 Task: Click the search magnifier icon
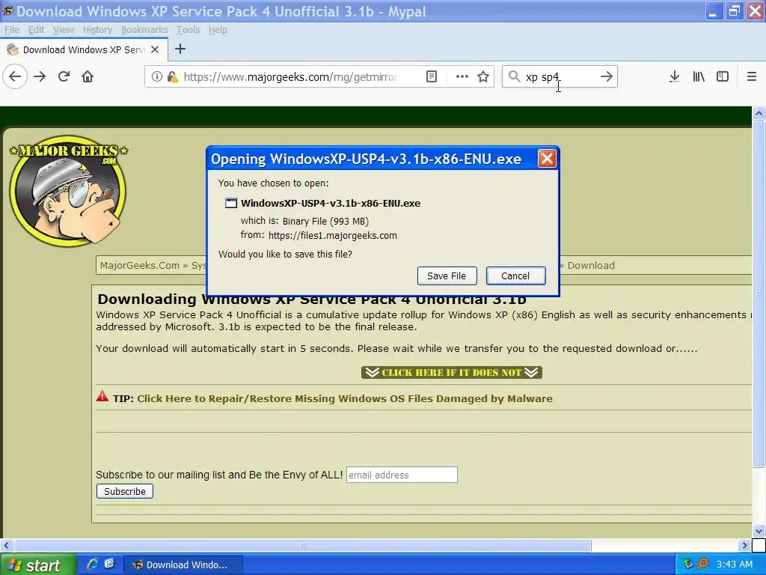[x=514, y=76]
